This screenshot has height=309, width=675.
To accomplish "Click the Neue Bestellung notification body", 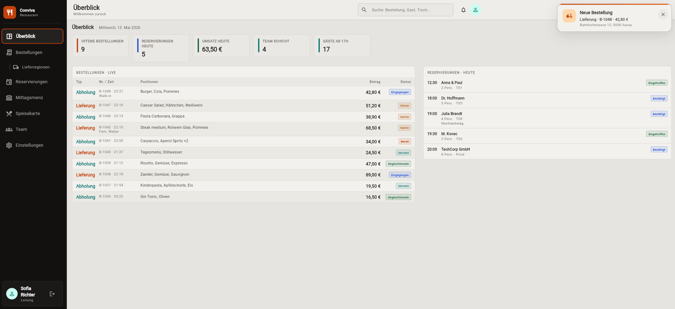I will (x=614, y=18).
